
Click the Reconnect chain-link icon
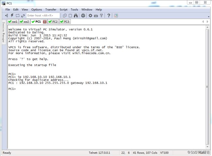[x=23, y=16]
